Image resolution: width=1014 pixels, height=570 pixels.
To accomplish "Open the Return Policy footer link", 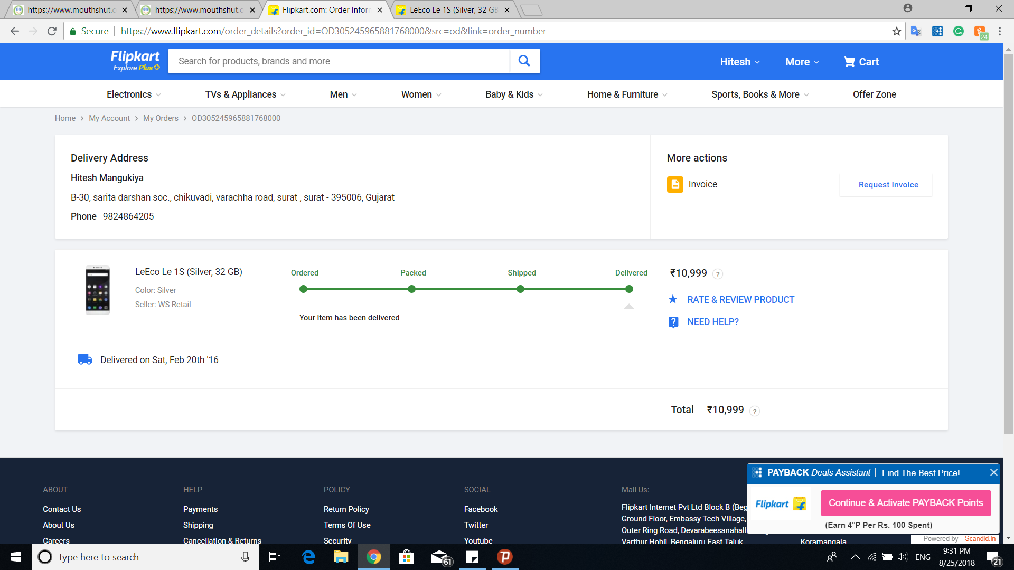I will pos(346,509).
